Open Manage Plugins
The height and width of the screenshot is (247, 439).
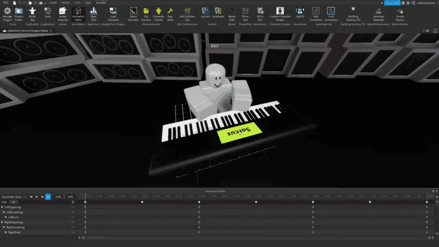pos(8,14)
